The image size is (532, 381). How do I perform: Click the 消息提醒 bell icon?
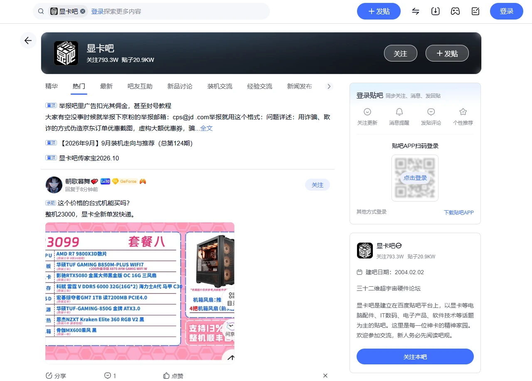(399, 112)
